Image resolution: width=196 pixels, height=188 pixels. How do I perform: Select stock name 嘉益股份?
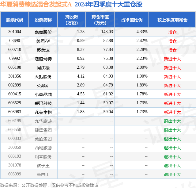pyautogui.click(x=43, y=32)
